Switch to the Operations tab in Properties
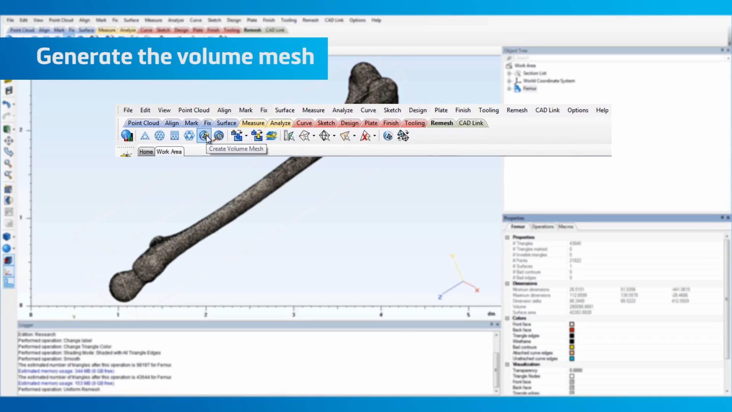The image size is (732, 412). point(542,227)
